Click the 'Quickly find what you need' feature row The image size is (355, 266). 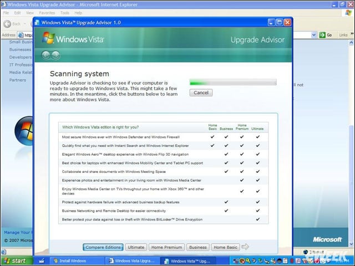[x=163, y=146]
